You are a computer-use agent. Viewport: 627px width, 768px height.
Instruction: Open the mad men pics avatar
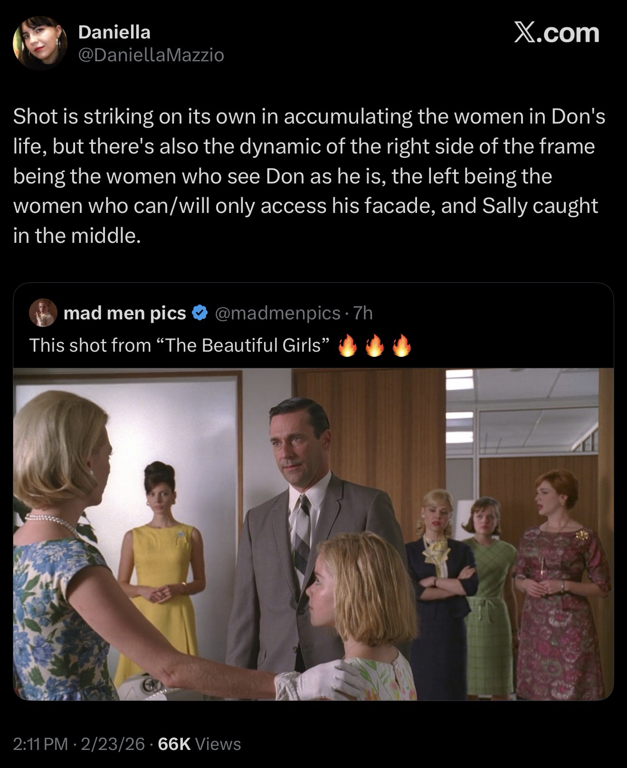pyautogui.click(x=43, y=313)
